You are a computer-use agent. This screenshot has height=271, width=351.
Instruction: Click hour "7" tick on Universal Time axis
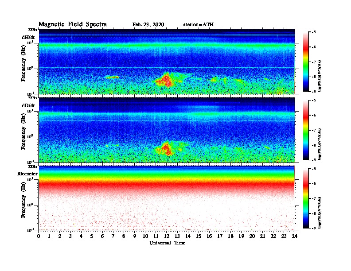[113, 236]
